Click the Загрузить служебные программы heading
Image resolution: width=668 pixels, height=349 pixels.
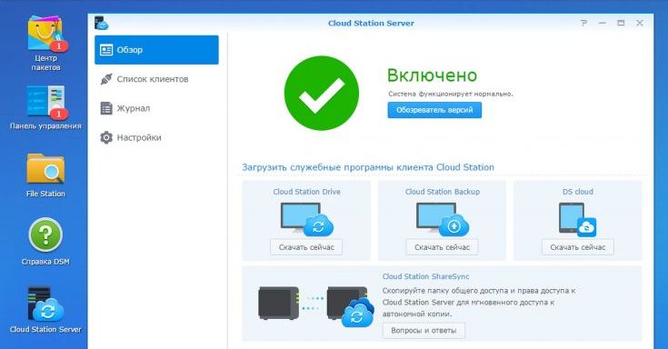(x=368, y=167)
